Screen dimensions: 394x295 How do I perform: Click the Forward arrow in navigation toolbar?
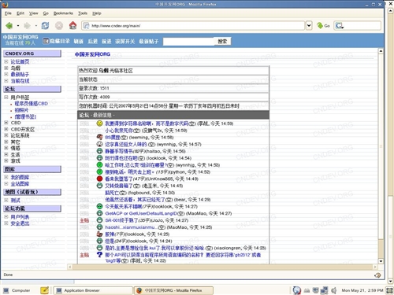(x=27, y=25)
